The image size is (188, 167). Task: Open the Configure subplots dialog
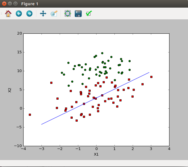tap(68, 13)
